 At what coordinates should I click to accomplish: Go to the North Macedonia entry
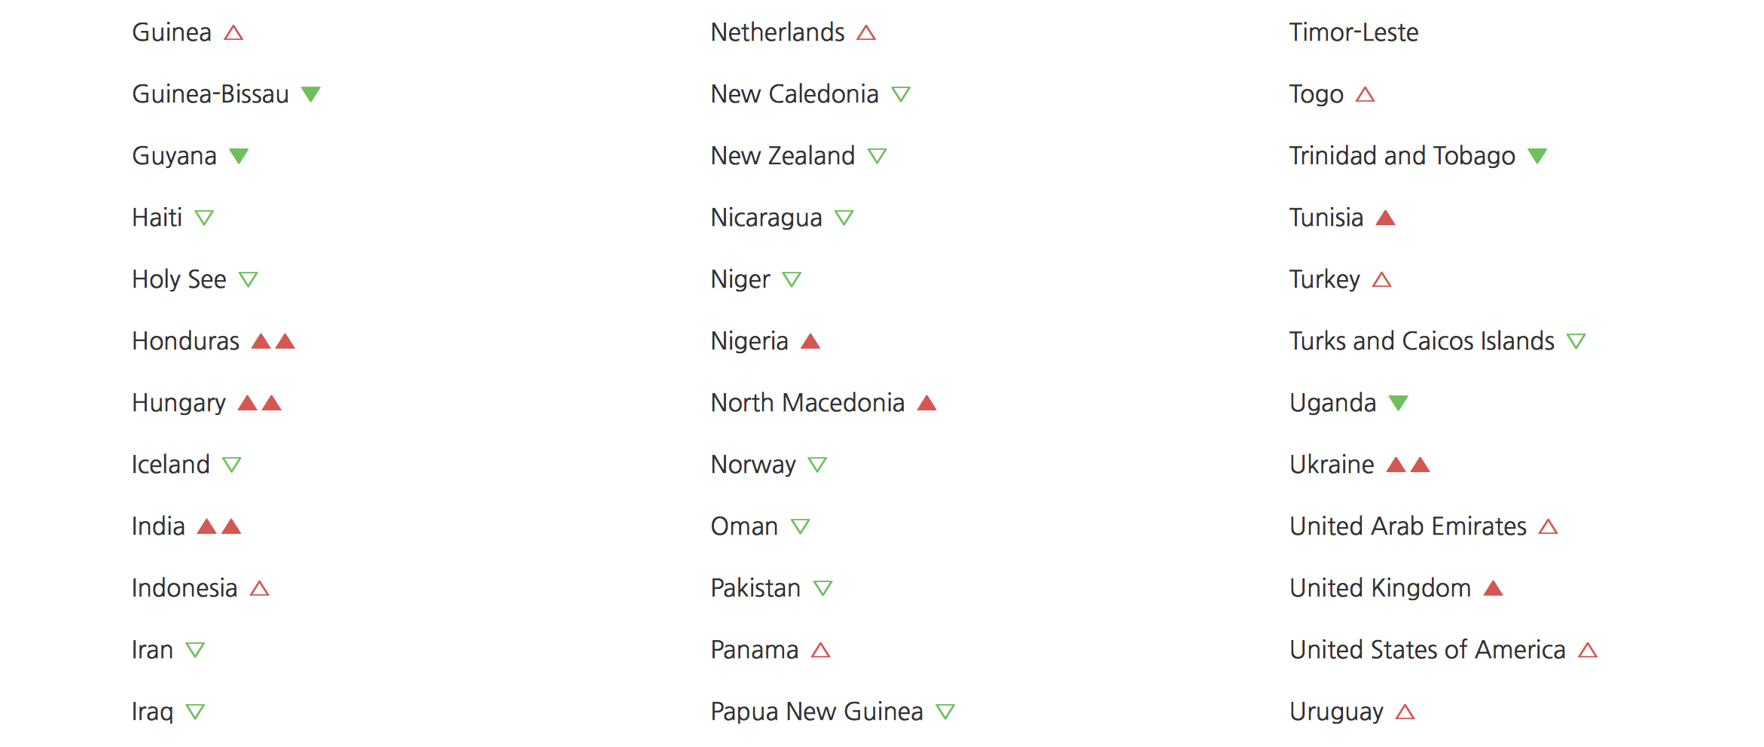point(807,403)
